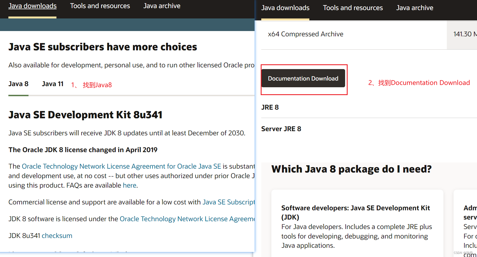
Task: Open Java archive in left window
Action: [x=162, y=6]
